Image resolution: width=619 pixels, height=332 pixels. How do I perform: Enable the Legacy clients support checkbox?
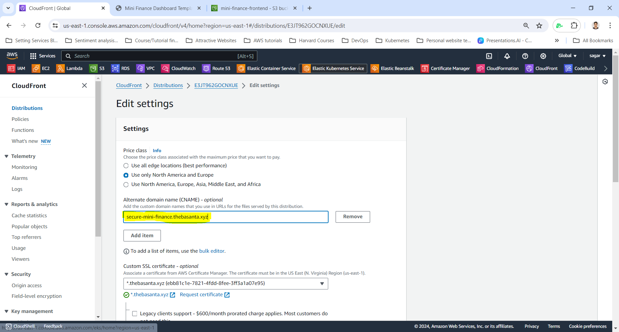coord(135,314)
